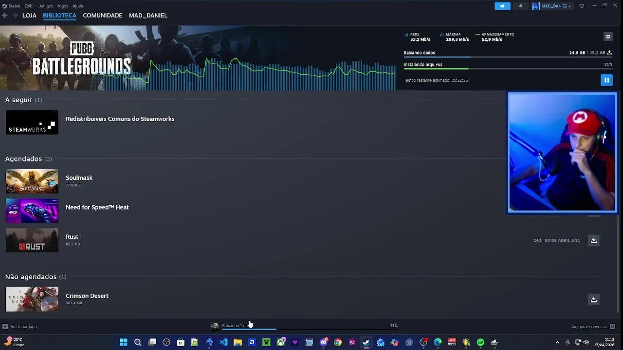
Task: Enter Big Picture mode via monitor icon
Action: [581, 6]
